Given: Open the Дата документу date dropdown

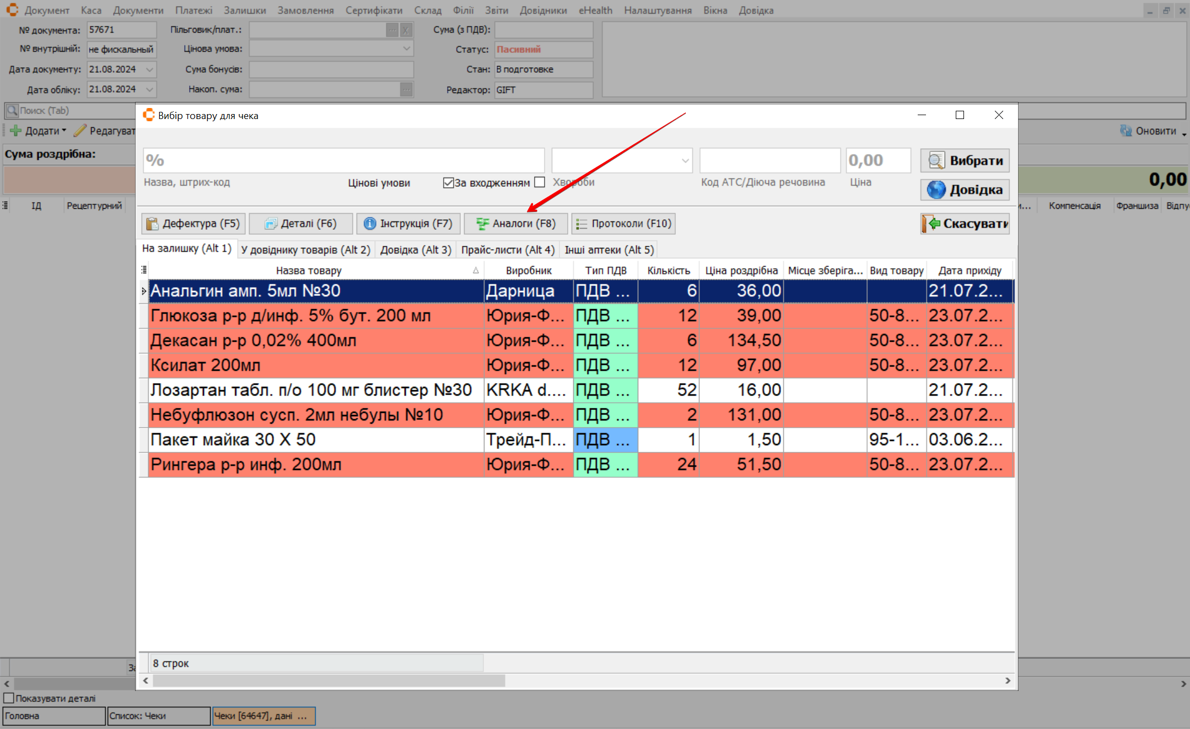Looking at the screenshot, I should 149,69.
